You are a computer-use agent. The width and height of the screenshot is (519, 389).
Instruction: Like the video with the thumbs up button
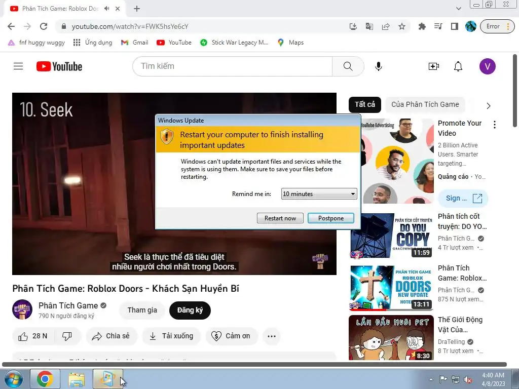33,336
